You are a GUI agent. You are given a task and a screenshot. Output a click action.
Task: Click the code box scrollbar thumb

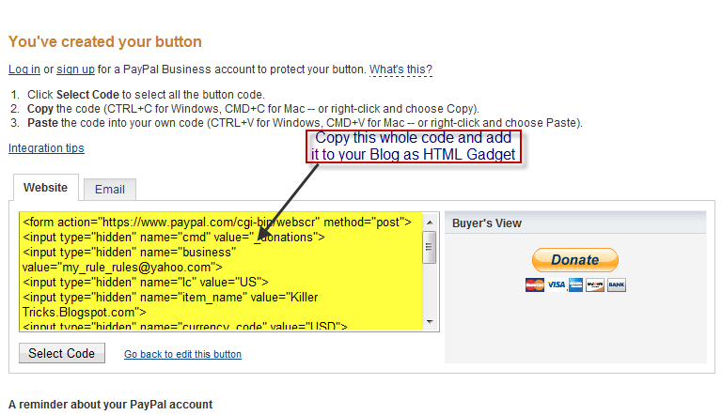point(430,247)
